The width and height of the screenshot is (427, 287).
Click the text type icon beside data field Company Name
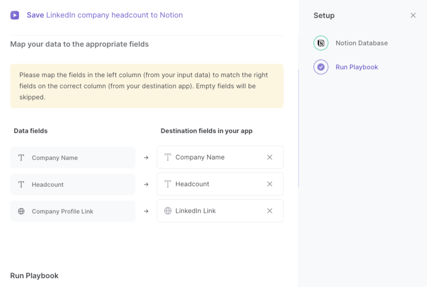click(x=21, y=158)
